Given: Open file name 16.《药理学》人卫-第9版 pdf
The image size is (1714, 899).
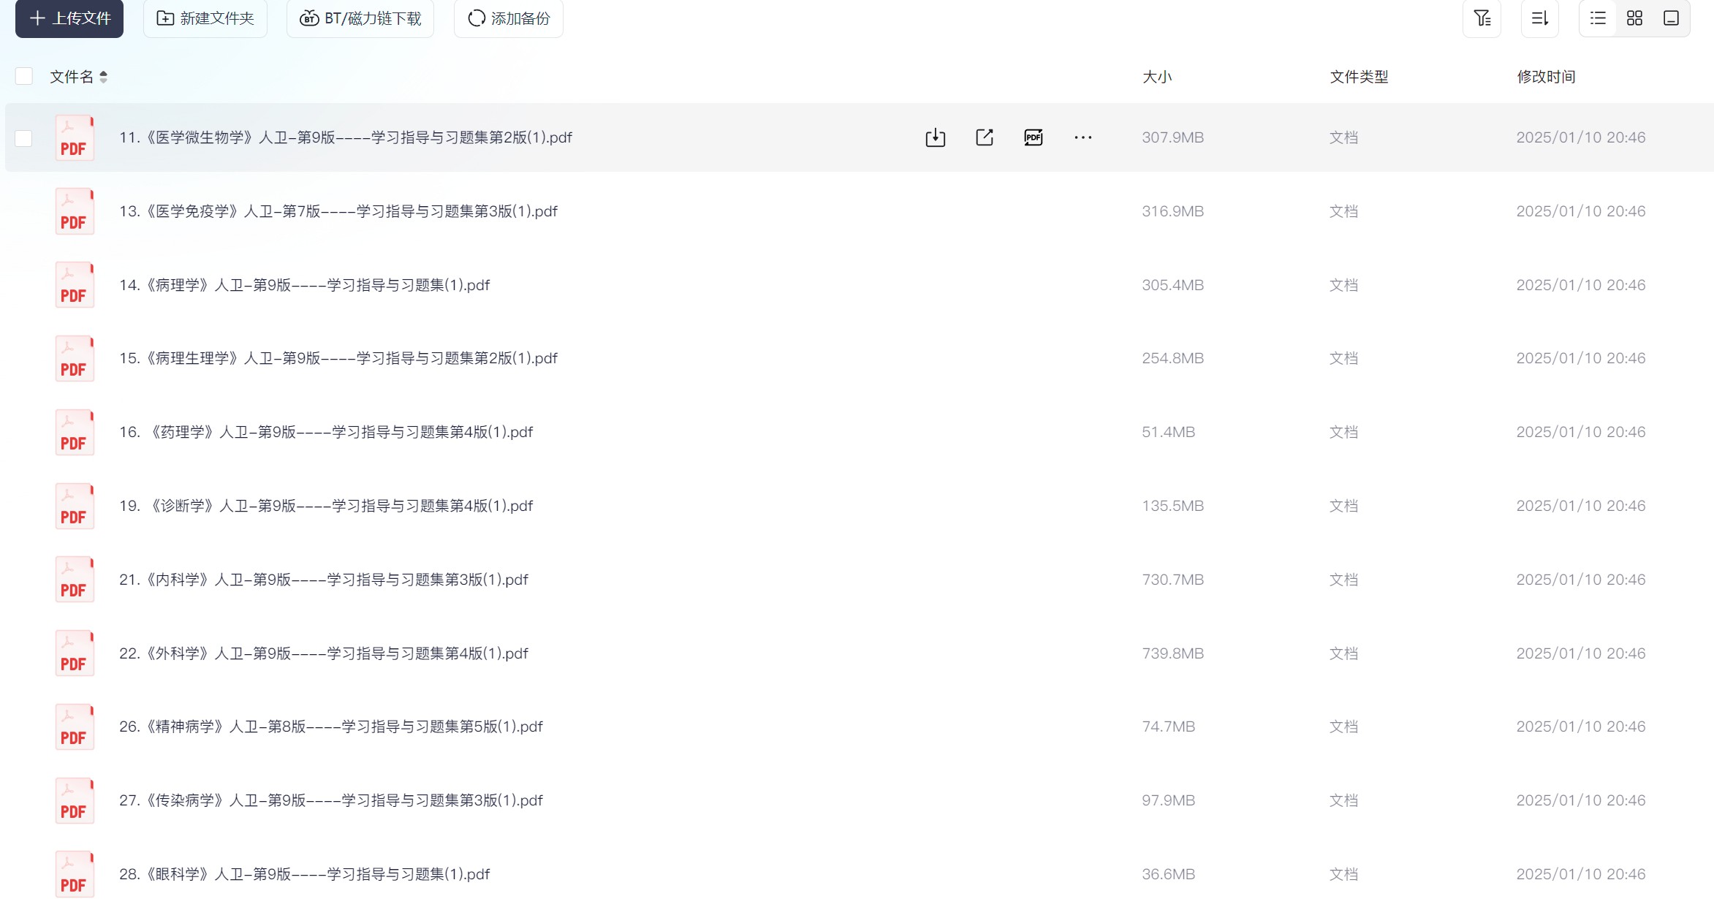Looking at the screenshot, I should [326, 432].
